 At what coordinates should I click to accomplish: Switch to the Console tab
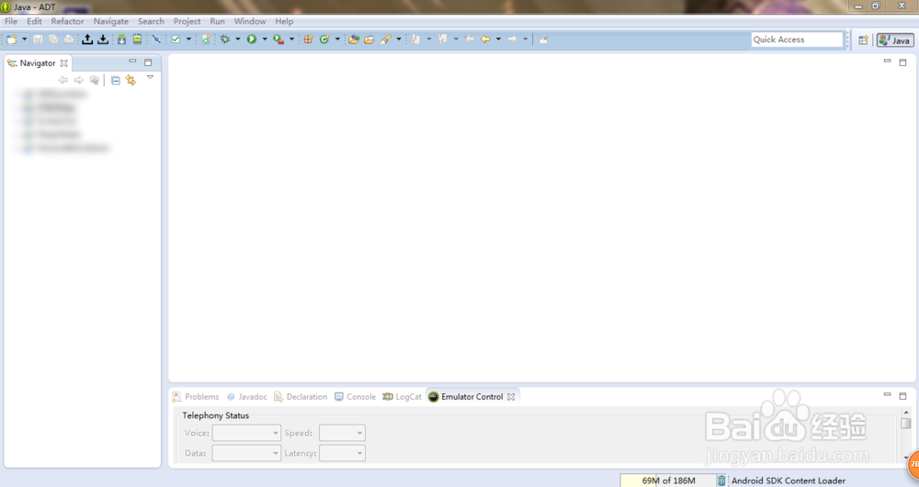coord(355,397)
